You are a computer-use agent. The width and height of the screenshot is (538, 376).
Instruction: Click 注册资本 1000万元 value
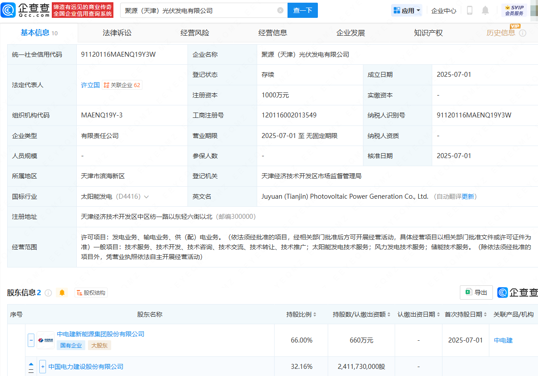click(275, 95)
